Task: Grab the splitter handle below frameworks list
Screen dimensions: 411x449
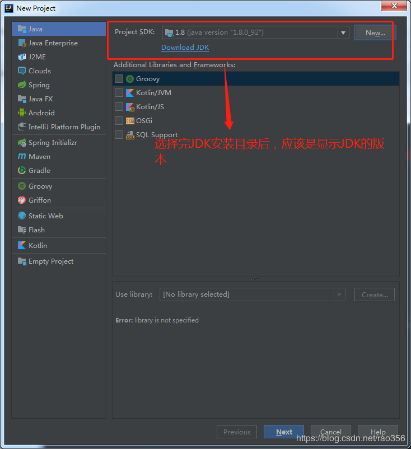Action: tap(255, 279)
